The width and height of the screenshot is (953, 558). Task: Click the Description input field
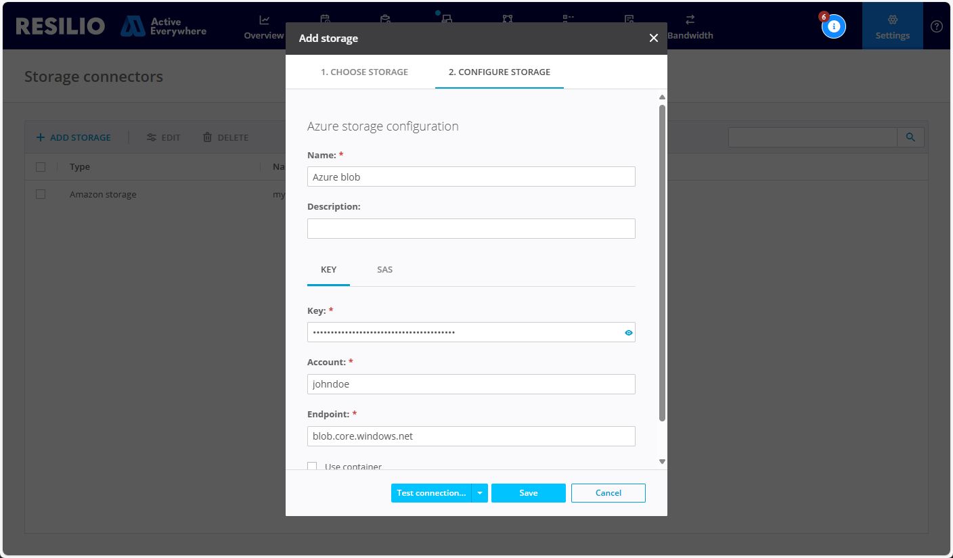471,229
